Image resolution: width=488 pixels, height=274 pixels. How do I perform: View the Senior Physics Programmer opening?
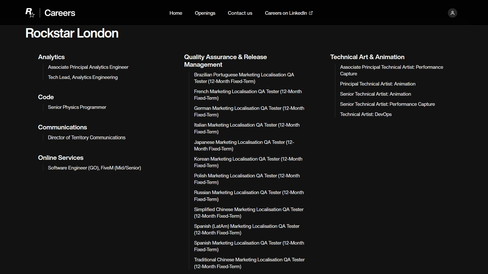coord(77,107)
